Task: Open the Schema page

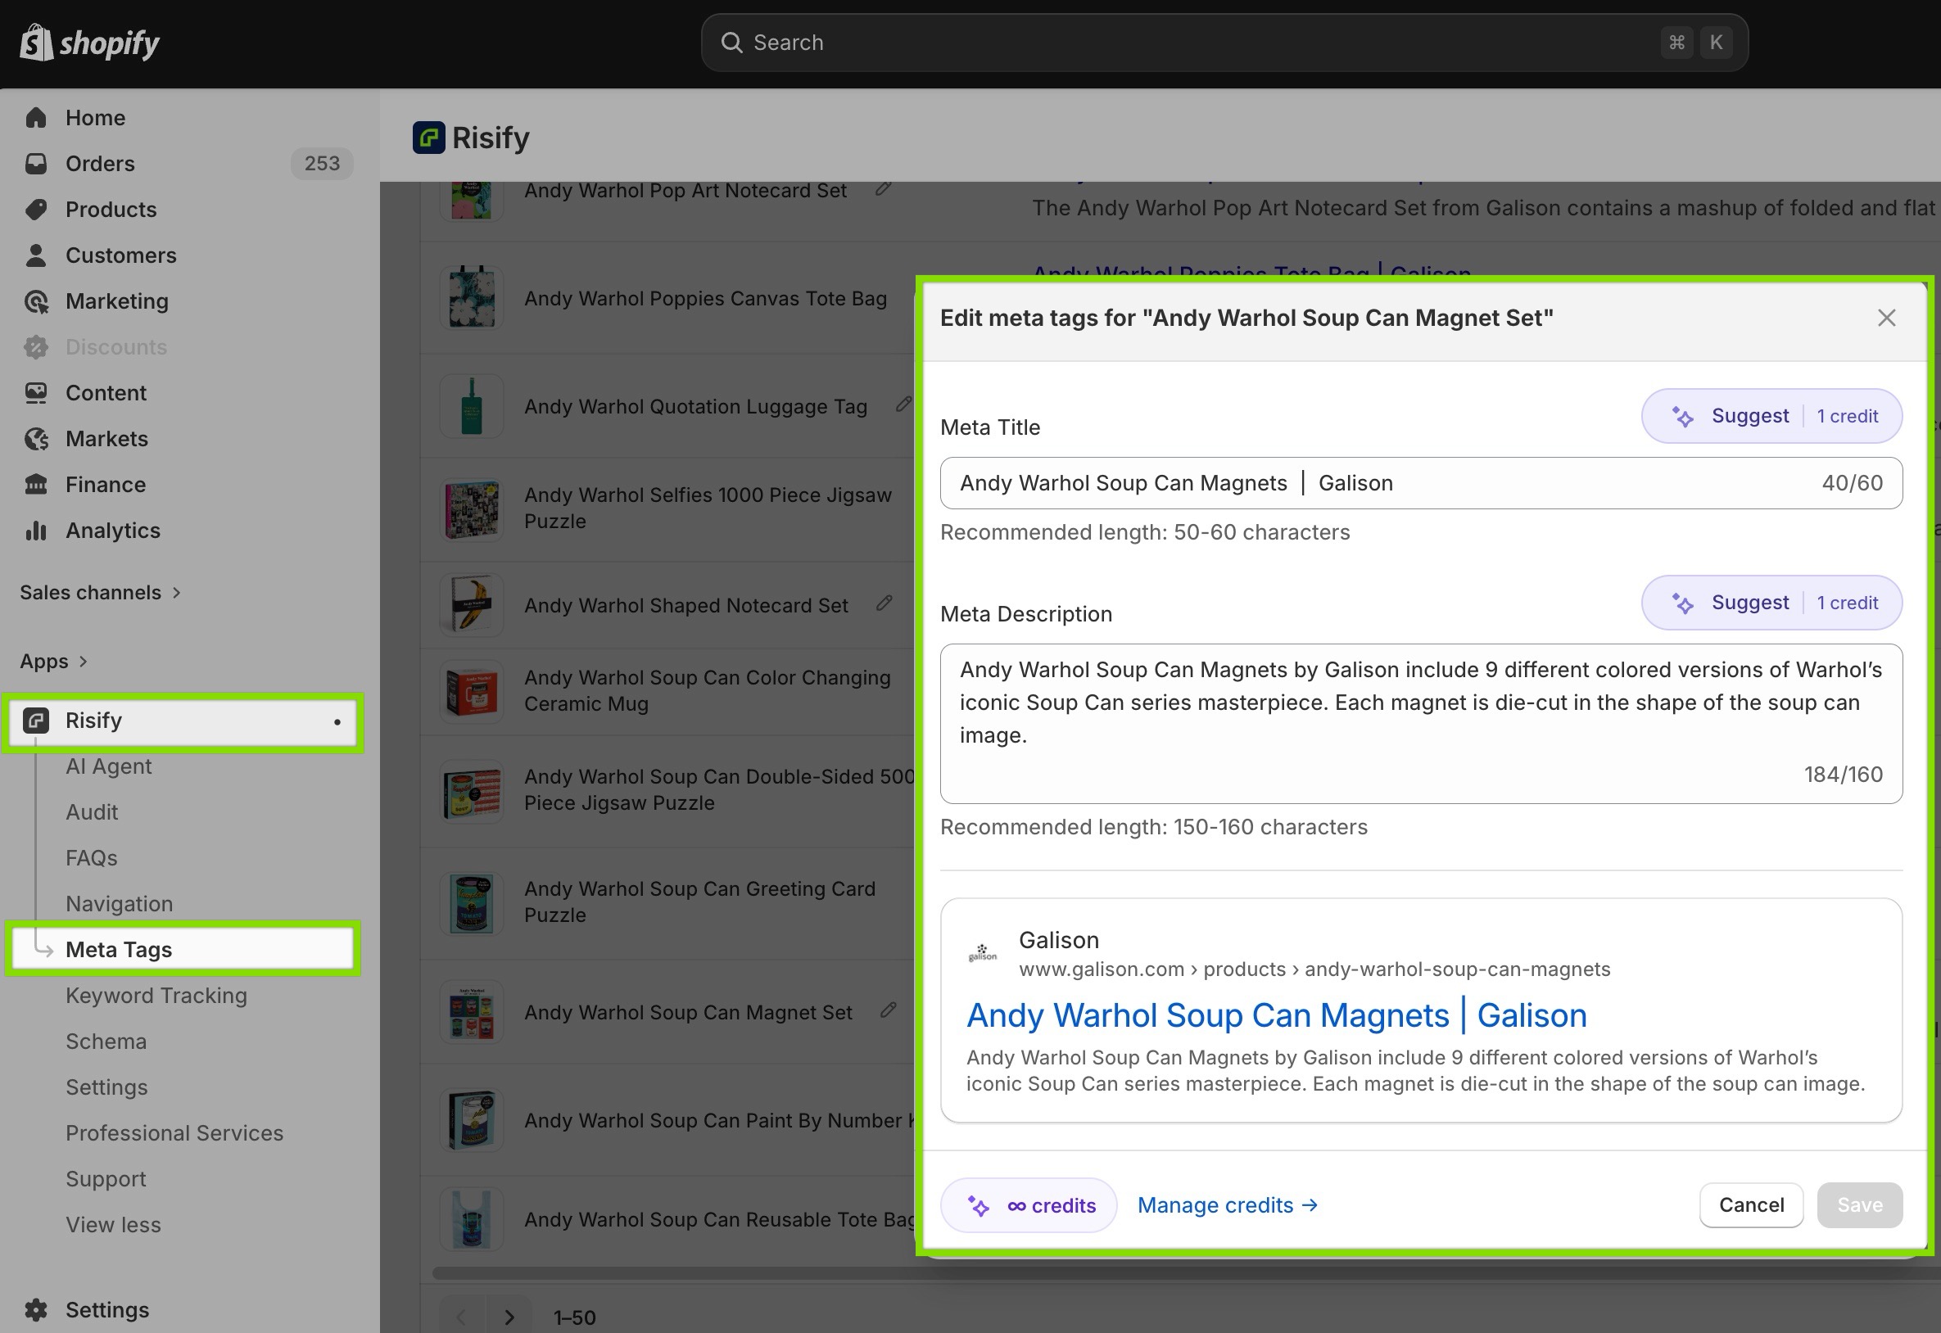Action: pyautogui.click(x=106, y=1042)
